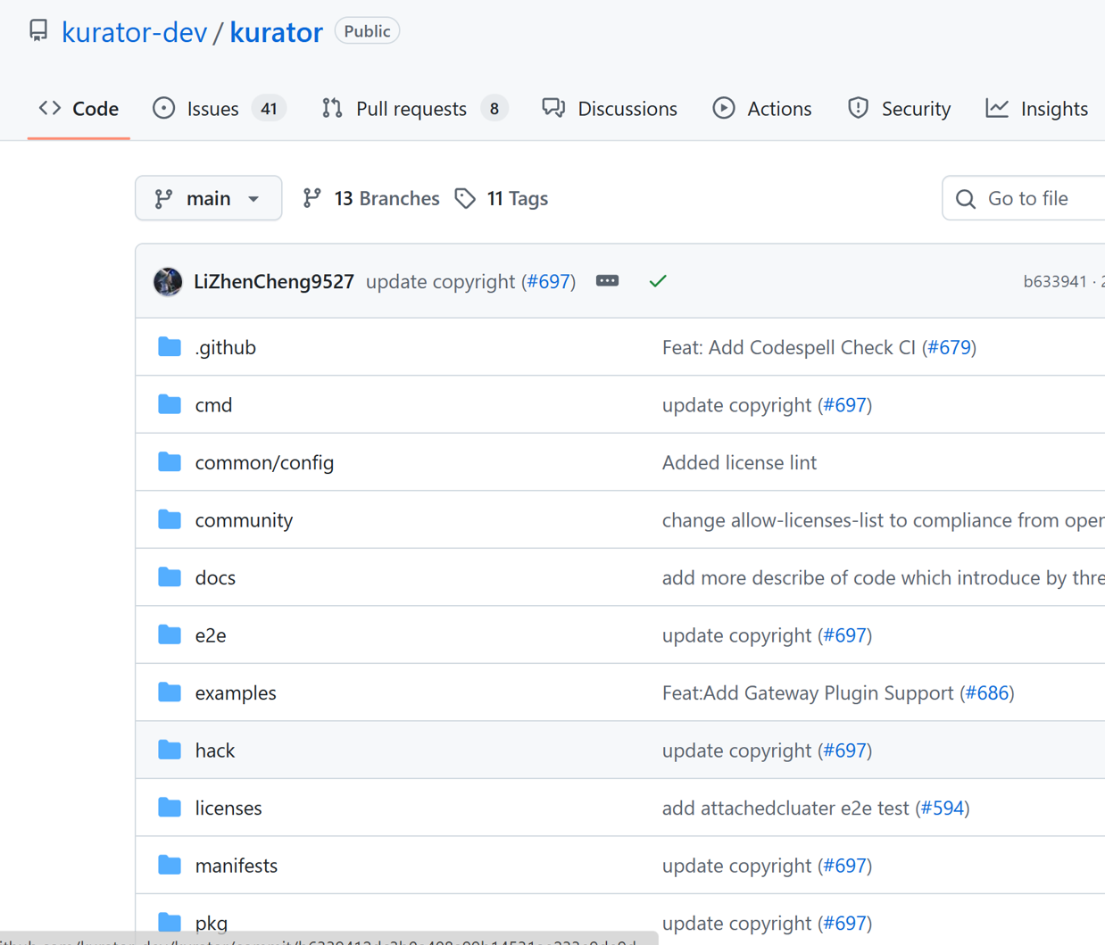Click the branch icon next to 13 Branches
This screenshot has width=1105, height=945.
312,198
